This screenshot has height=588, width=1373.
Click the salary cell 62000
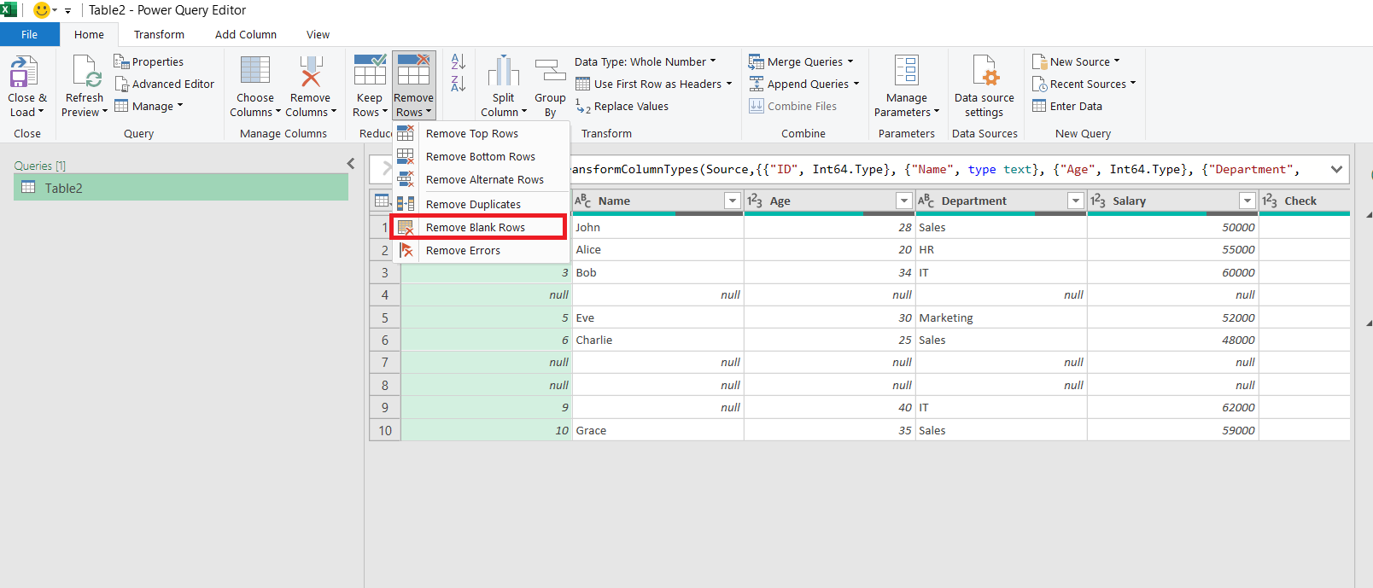[x=1172, y=407]
